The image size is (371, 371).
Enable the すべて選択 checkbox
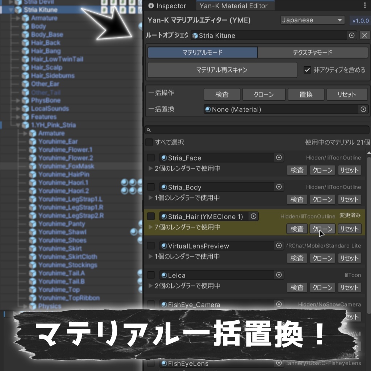149,142
